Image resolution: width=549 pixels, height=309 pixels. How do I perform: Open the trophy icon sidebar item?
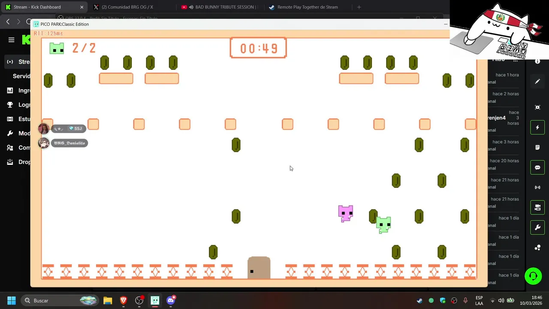[10, 105]
